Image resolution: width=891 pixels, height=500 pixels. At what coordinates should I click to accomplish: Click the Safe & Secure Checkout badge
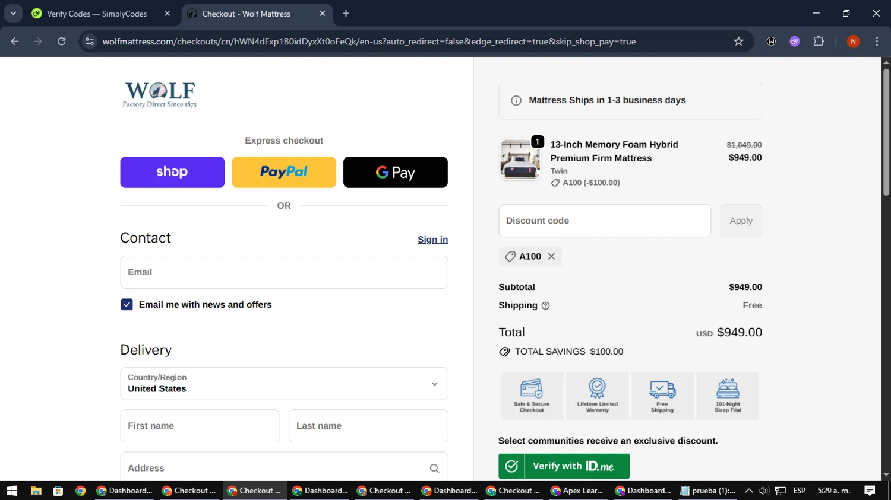tap(532, 396)
